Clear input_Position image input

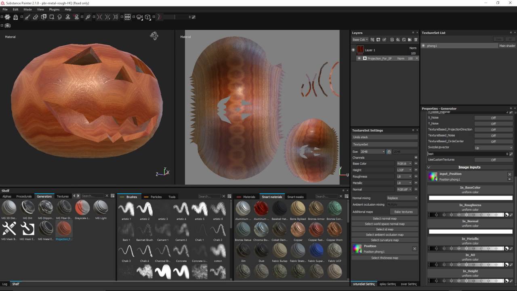510,174
